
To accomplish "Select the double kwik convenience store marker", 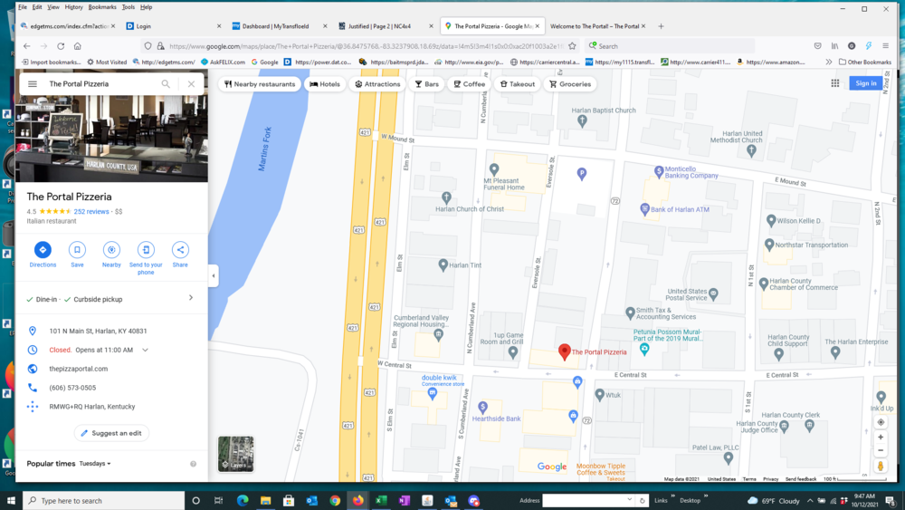I will [433, 394].
